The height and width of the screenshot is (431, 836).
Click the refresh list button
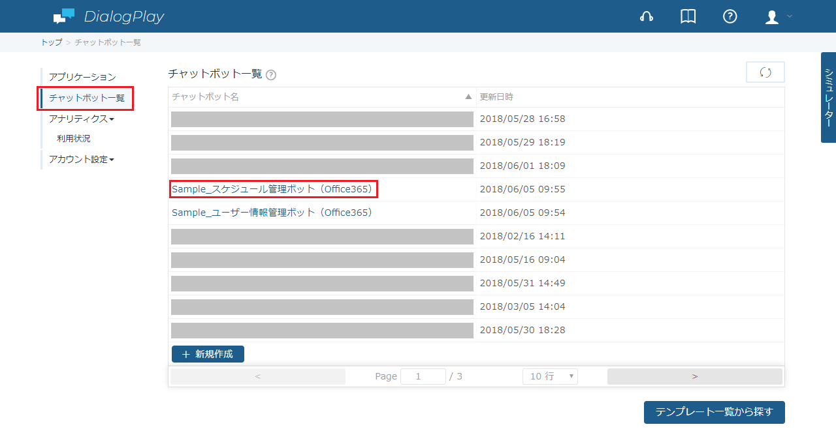pyautogui.click(x=765, y=72)
